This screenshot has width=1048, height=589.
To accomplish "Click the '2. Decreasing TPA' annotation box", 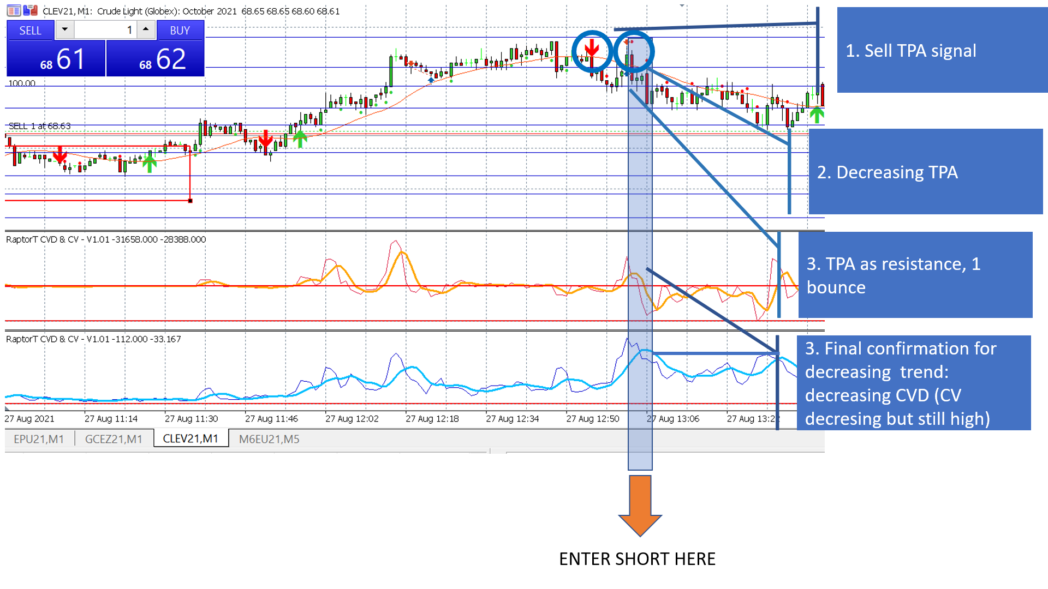I will pyautogui.click(x=925, y=172).
